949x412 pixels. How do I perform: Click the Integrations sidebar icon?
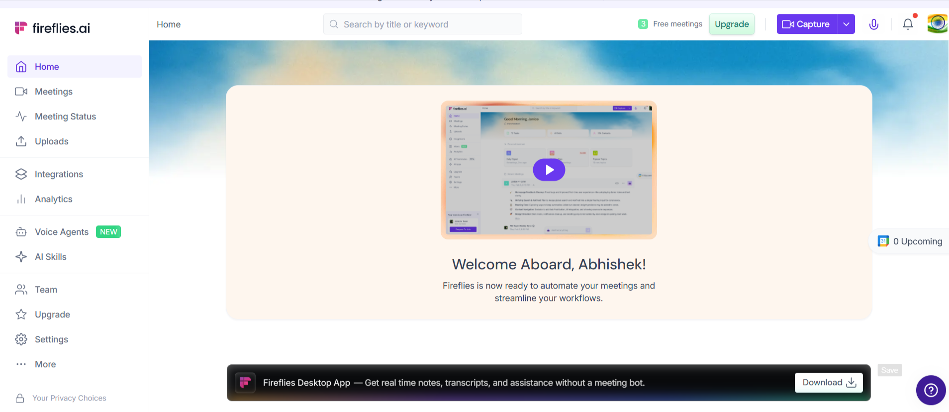tap(21, 174)
